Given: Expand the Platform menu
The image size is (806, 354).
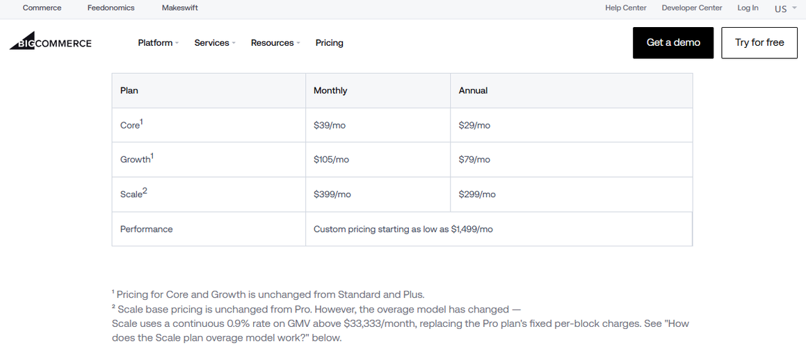Looking at the screenshot, I should pos(159,43).
